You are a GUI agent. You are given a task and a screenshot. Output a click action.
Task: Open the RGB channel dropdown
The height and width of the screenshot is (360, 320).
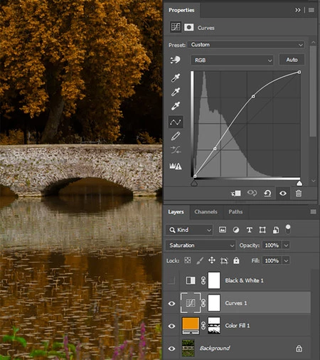232,60
